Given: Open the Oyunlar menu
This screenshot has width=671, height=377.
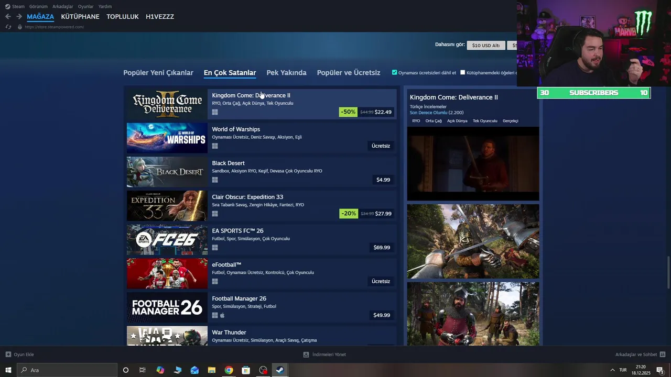Looking at the screenshot, I should 85,6.
